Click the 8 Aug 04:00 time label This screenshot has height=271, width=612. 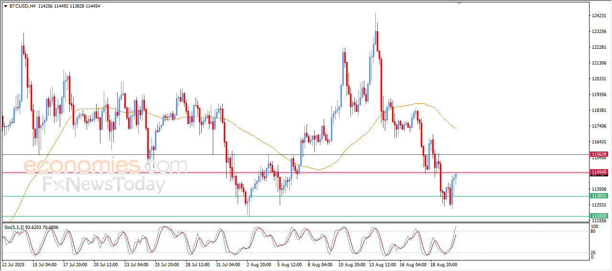tap(320, 264)
